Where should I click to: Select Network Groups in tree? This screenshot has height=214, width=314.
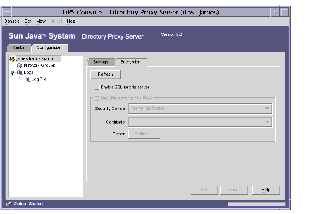[40, 65]
